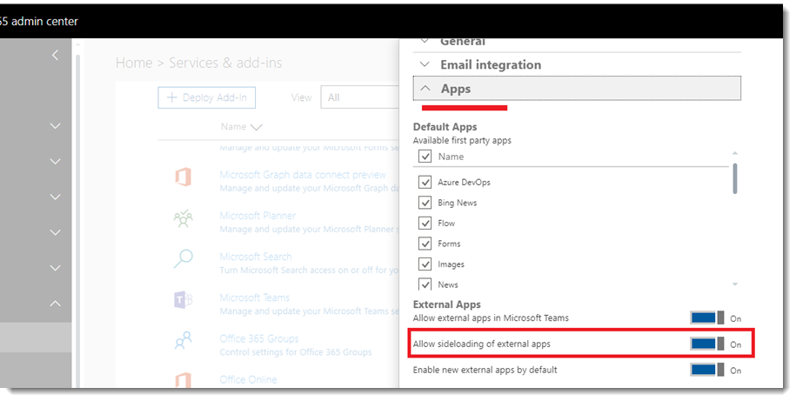The width and height of the screenshot is (796, 401).
Task: Click the Microsoft Graph data connect Office icon
Action: pos(183,177)
